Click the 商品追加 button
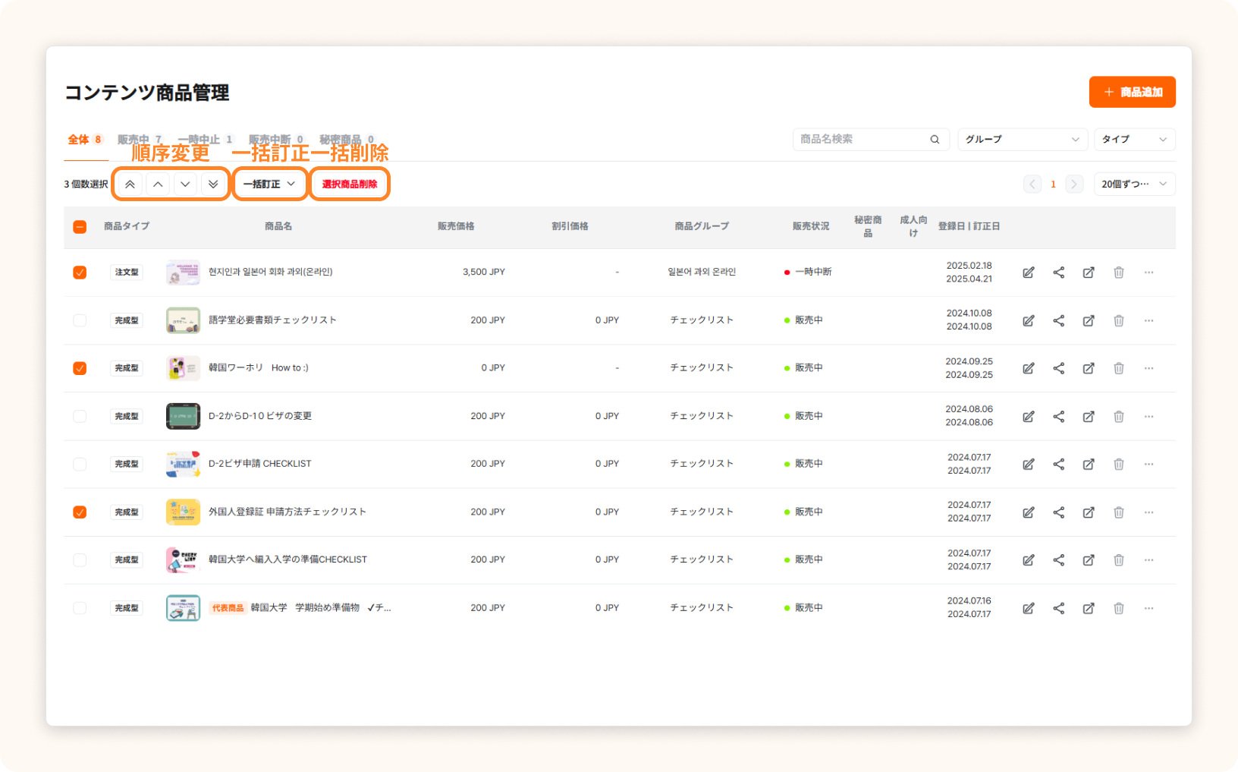Viewport: 1238px width, 772px height. 1132,92
